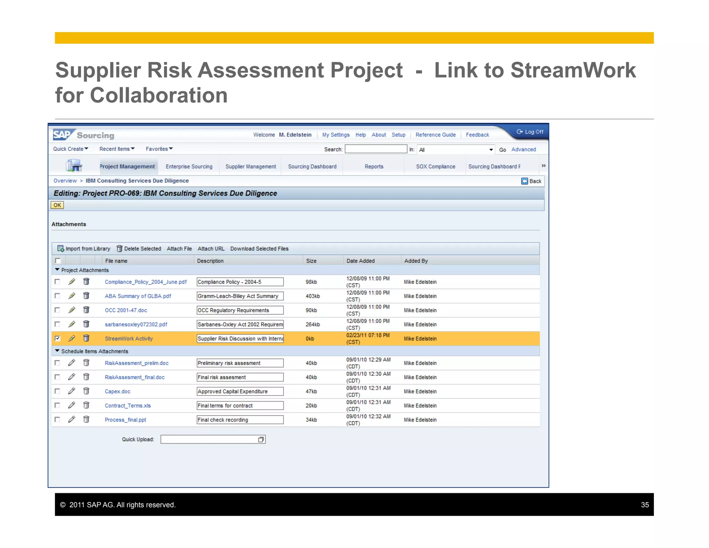Trash the Contract_Terms.xls attachment
This screenshot has height=548, width=709.
point(86,405)
